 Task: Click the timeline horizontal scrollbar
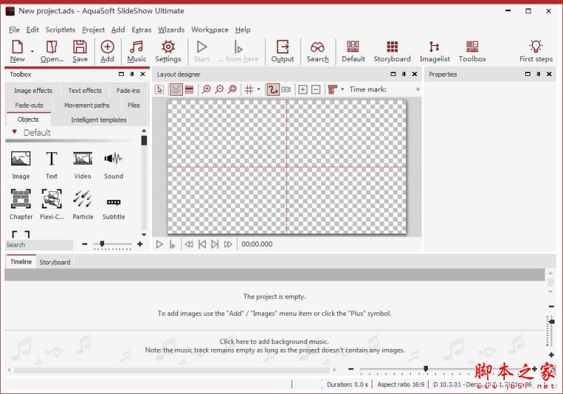point(172,370)
